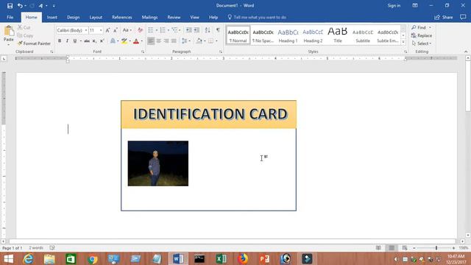Apply the yellow text highlight color
Screen dimensions: 471x265
click(124, 41)
